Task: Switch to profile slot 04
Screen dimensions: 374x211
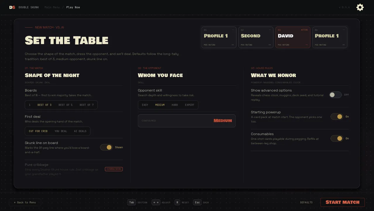Action: tap(330, 37)
